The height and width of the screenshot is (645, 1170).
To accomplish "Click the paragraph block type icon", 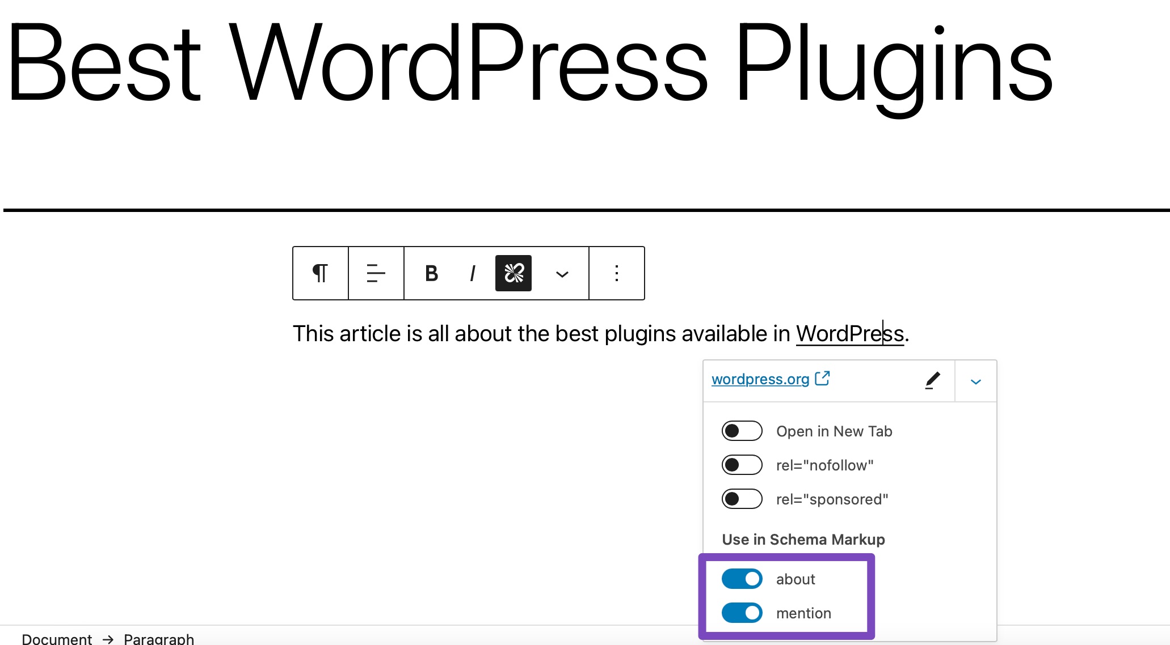I will pos(321,273).
